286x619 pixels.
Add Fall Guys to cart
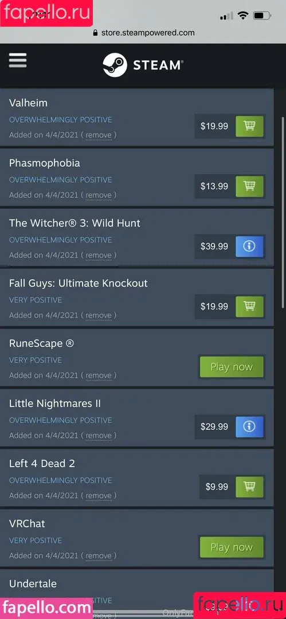click(x=249, y=306)
